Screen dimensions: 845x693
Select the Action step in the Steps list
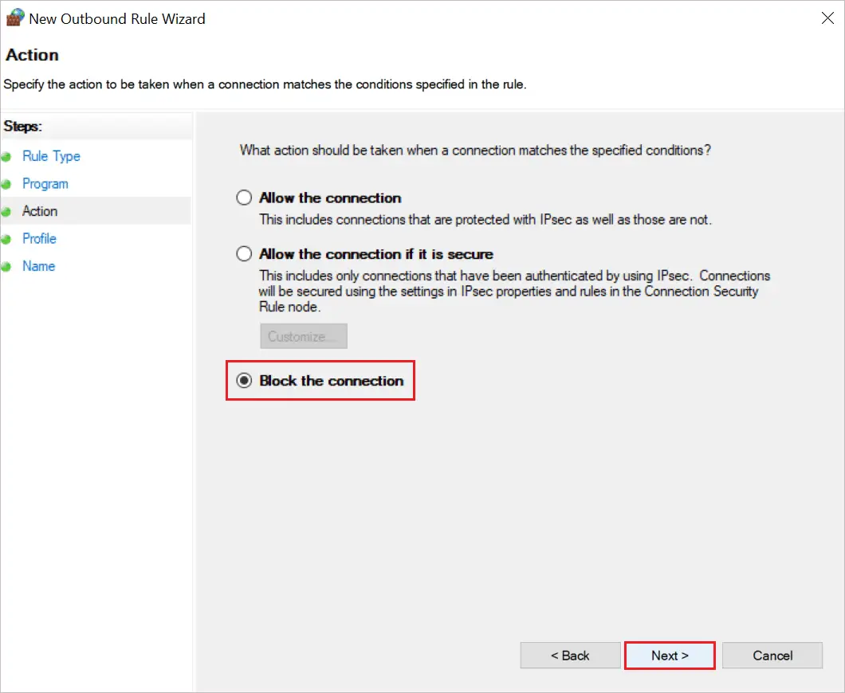tap(40, 211)
